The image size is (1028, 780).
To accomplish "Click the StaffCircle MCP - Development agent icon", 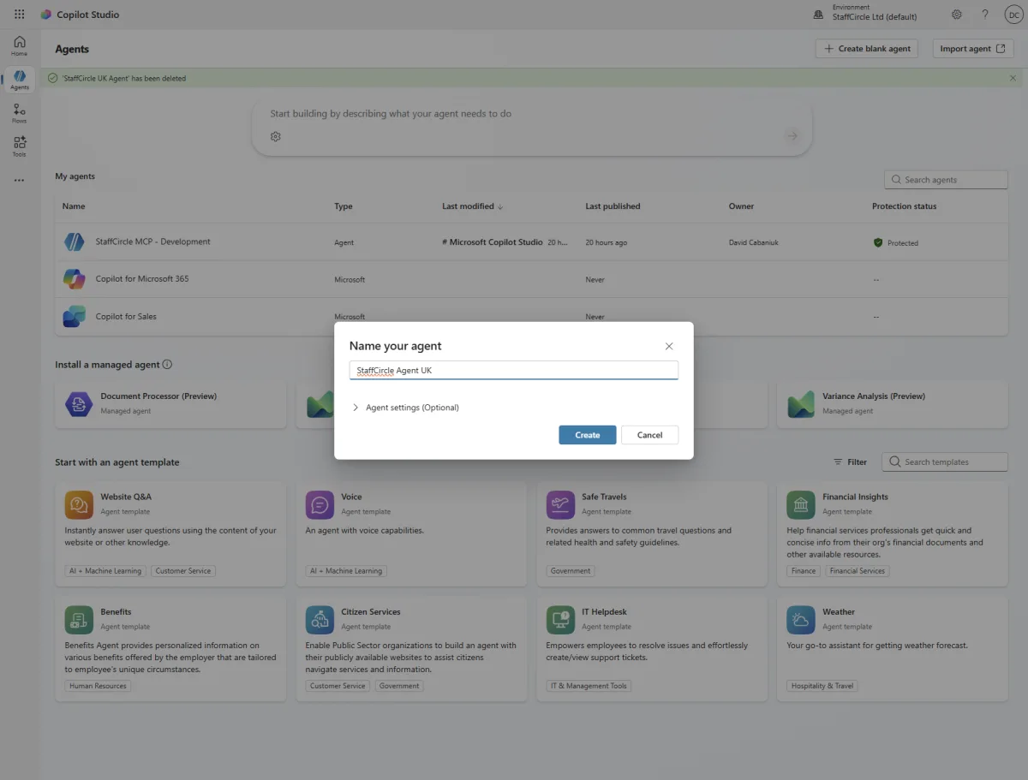I will pyautogui.click(x=75, y=242).
